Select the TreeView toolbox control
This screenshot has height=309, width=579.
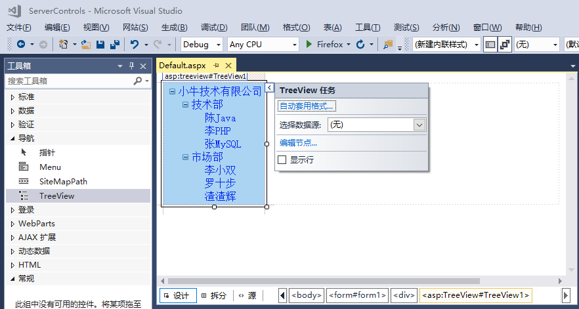(x=56, y=196)
